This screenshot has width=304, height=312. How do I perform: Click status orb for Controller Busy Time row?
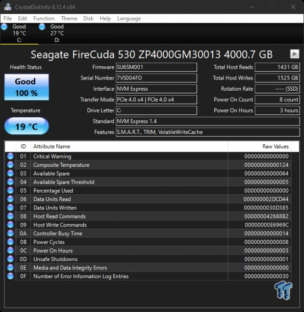(10, 233)
